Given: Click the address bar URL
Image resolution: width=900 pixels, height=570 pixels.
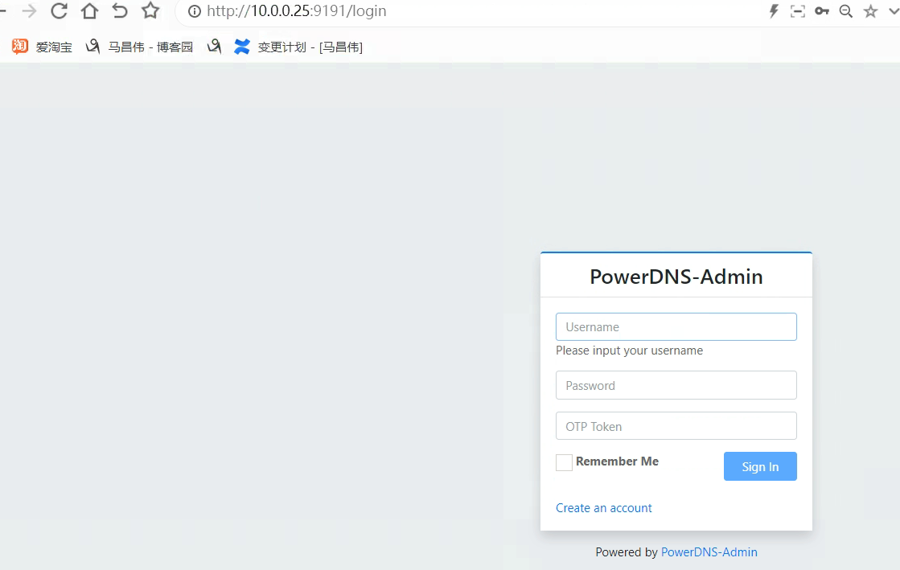Looking at the screenshot, I should pos(296,11).
